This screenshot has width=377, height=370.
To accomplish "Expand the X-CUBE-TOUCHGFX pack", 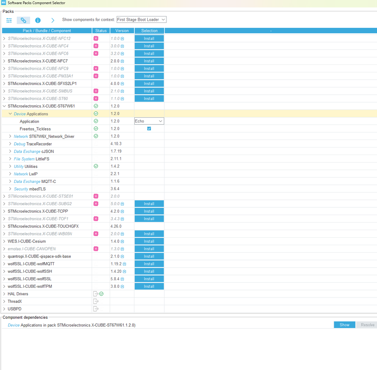I will point(4,226).
